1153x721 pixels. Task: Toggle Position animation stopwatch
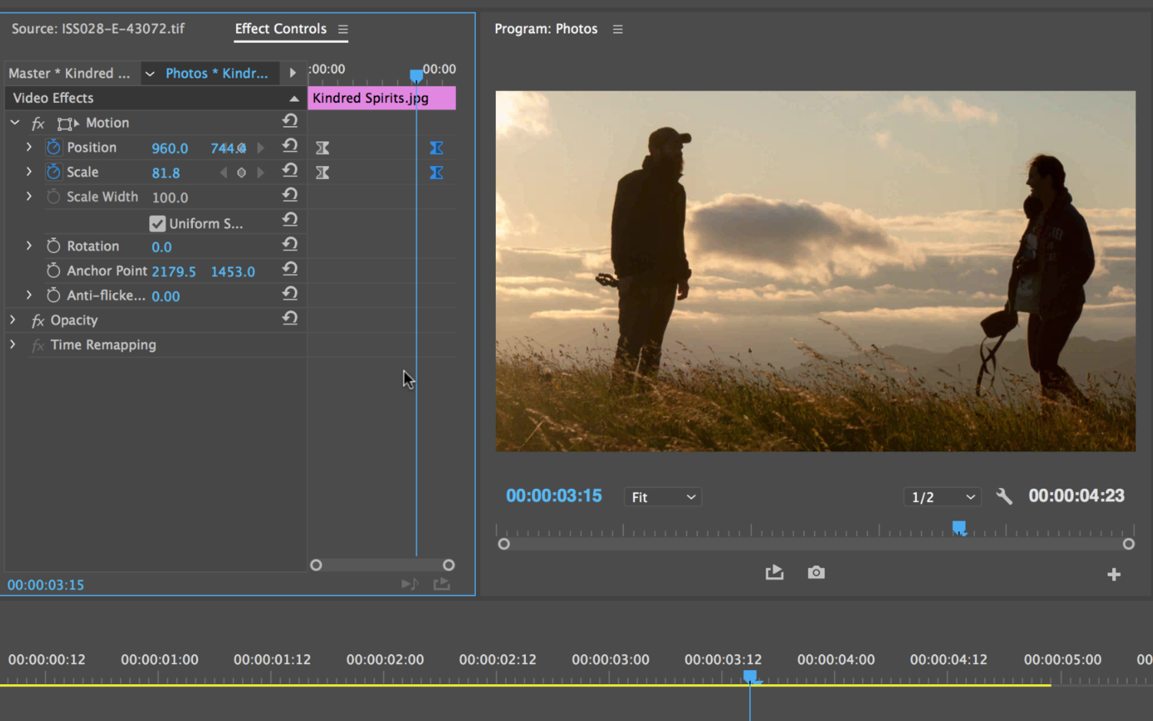tap(53, 148)
